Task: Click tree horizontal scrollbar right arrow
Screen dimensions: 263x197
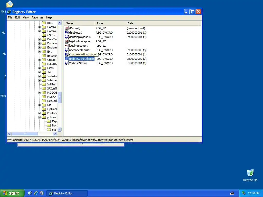Action: (55, 134)
